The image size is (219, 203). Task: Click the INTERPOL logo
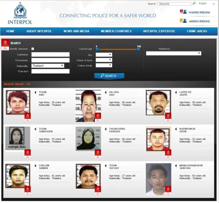coord(20,14)
